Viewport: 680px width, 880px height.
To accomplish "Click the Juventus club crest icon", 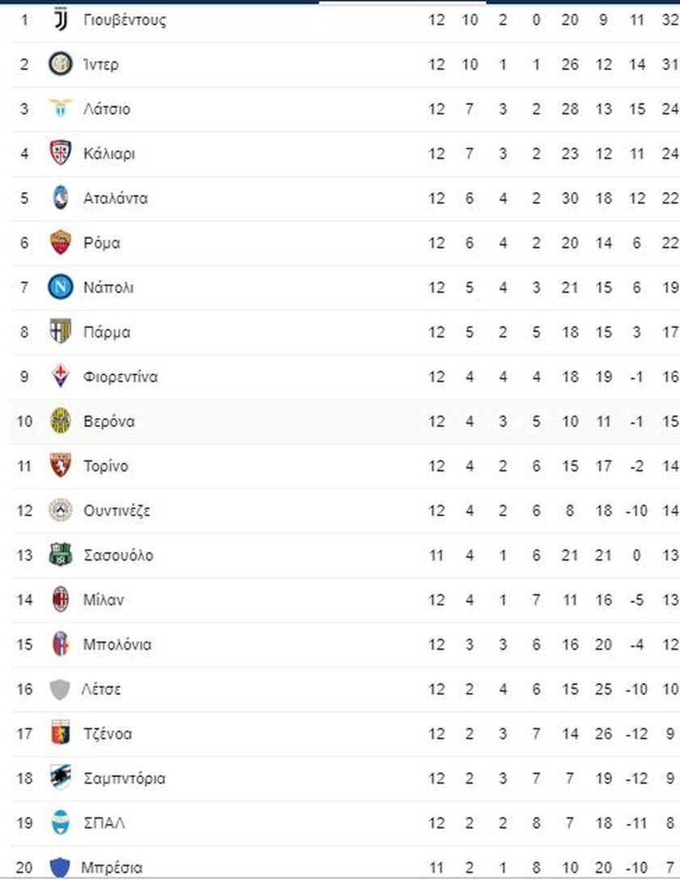I will pos(61,19).
